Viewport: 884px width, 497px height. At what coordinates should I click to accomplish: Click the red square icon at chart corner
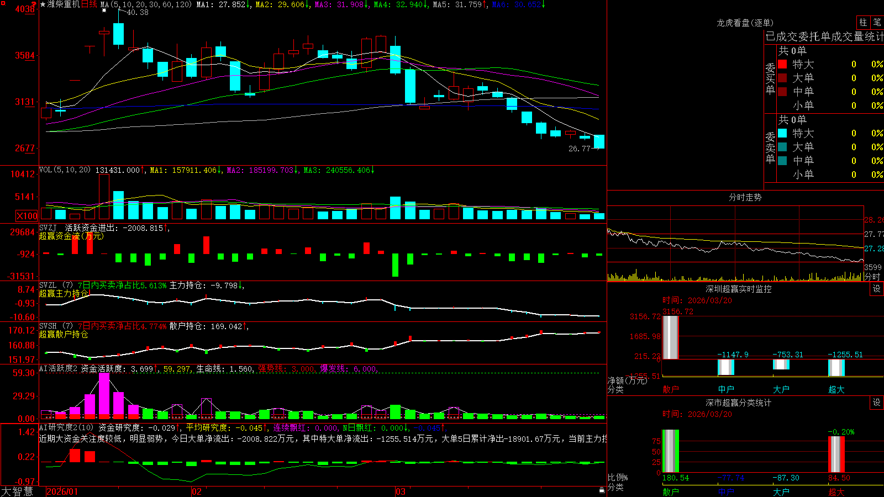coord(3,3)
